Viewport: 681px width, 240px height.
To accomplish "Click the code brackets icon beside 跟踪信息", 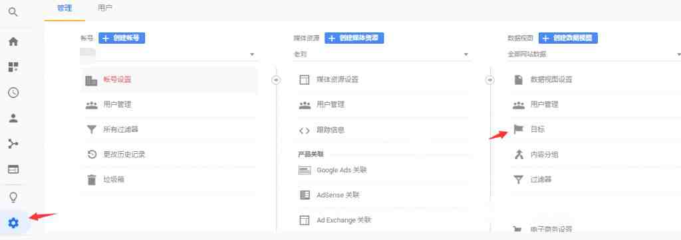I will pyautogui.click(x=305, y=131).
